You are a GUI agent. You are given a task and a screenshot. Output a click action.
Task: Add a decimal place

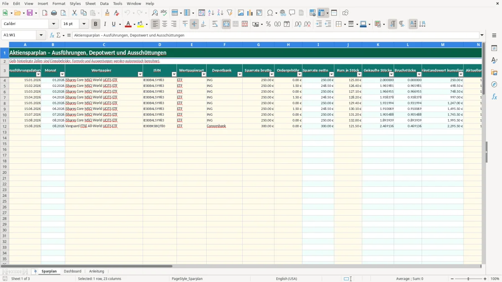298,24
